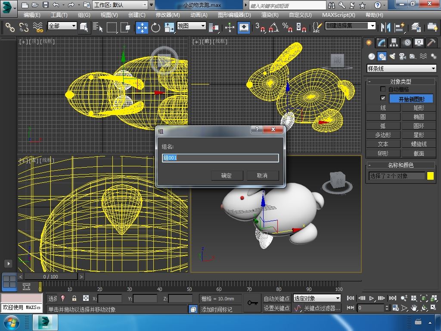Expand the help menu arrow in title bar
This screenshot has width=441, height=331.
tap(385, 5)
